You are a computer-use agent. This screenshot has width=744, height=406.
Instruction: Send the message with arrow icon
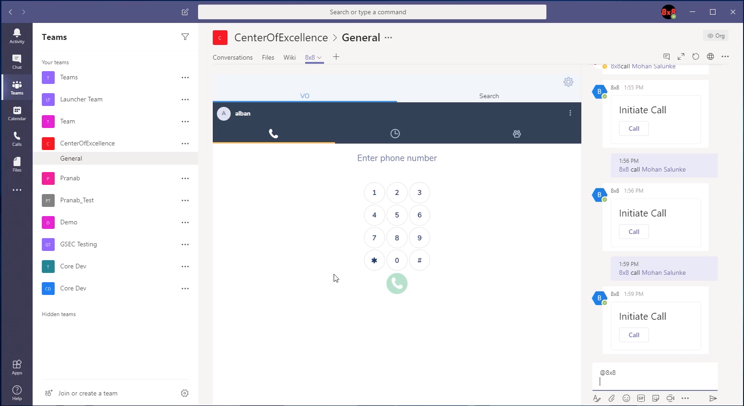713,398
